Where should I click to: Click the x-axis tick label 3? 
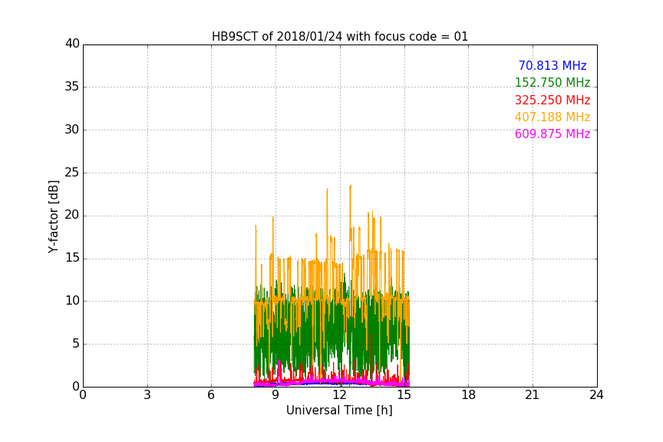pos(147,395)
